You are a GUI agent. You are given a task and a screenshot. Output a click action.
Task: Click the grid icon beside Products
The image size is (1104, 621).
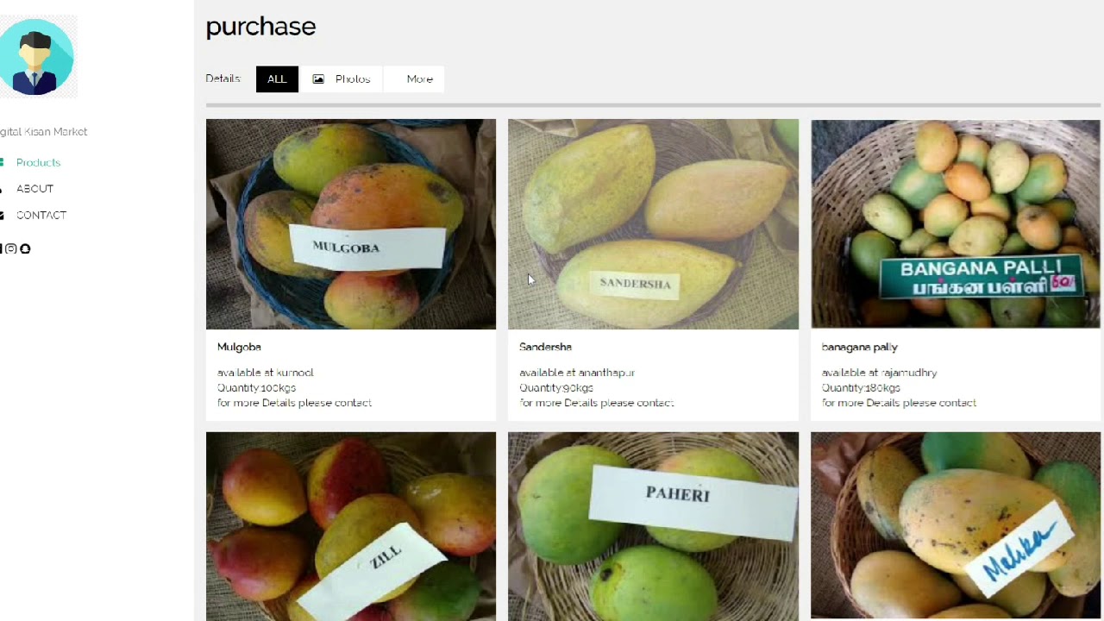click(2, 162)
